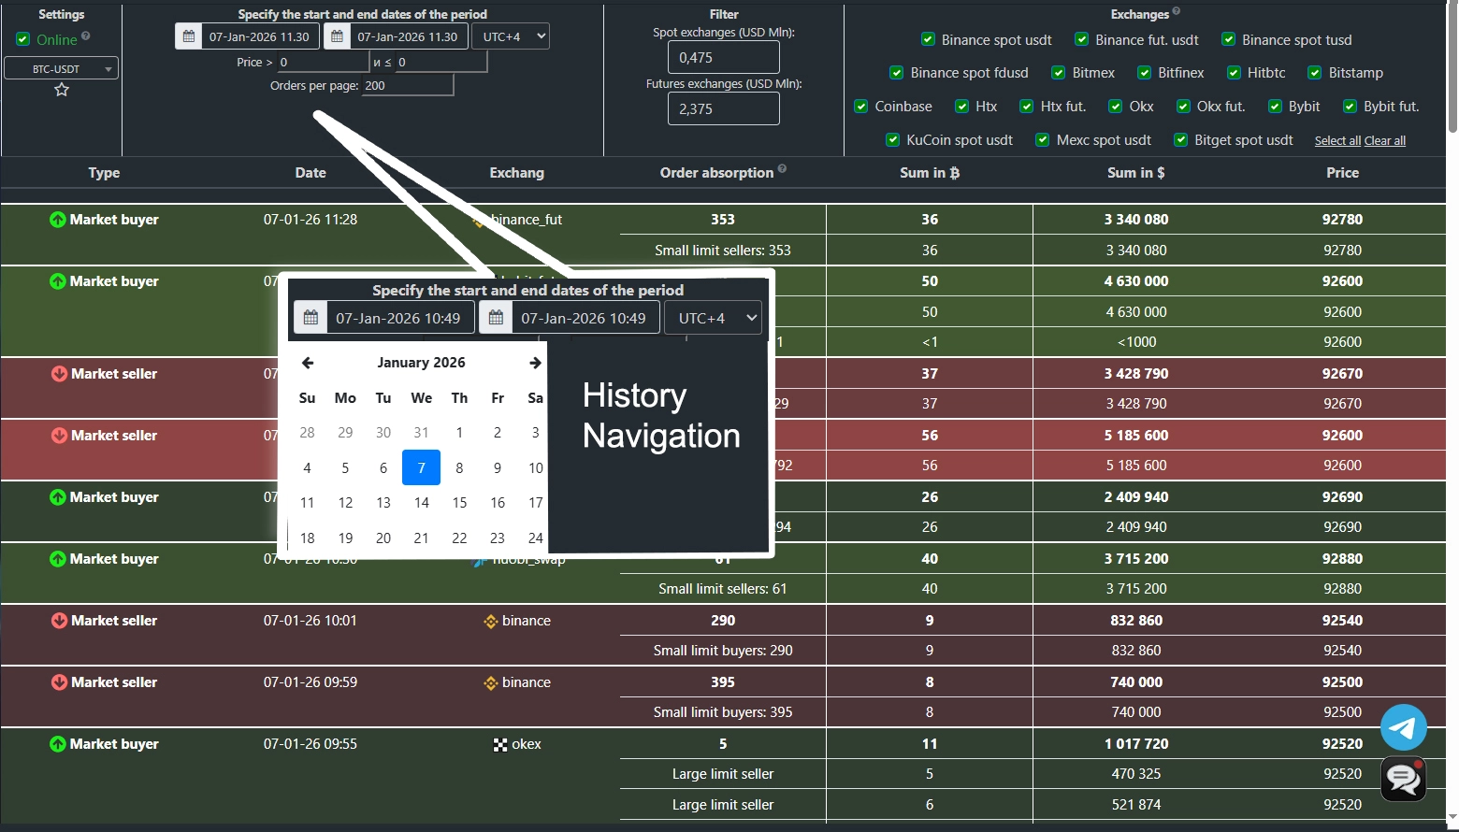Click the Clear all exchanges link
The width and height of the screenshot is (1459, 832).
(1385, 141)
